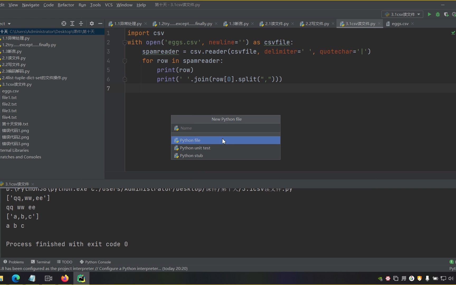Click the microphone icon in system tray
Image resolution: width=456 pixels, height=285 pixels.
pyautogui.click(x=427, y=278)
